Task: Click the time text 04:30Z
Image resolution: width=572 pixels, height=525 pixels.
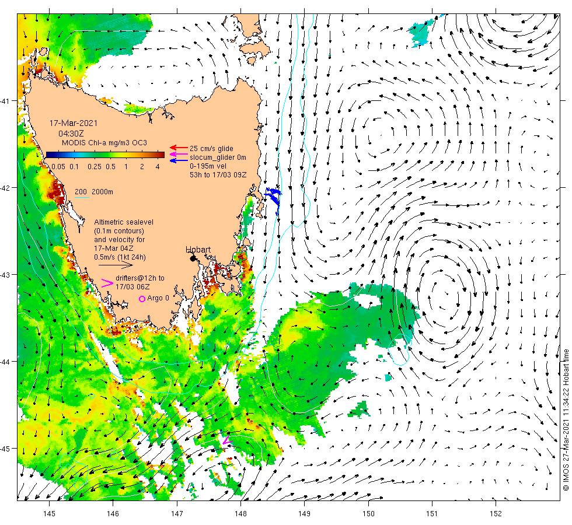Action: coord(71,134)
